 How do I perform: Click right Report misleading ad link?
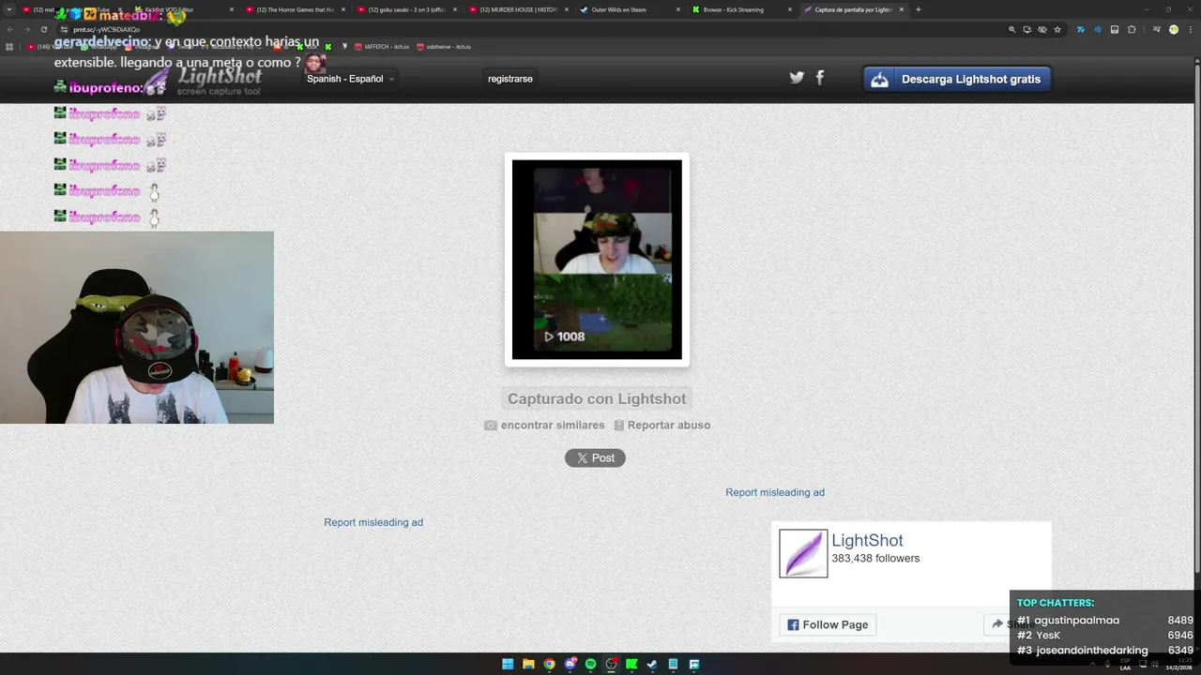click(x=775, y=492)
